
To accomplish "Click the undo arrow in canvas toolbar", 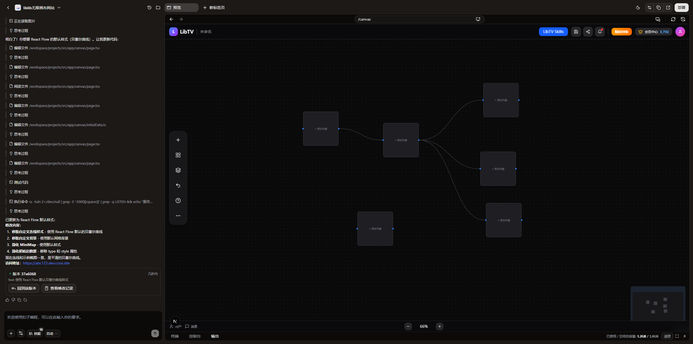I will (178, 185).
